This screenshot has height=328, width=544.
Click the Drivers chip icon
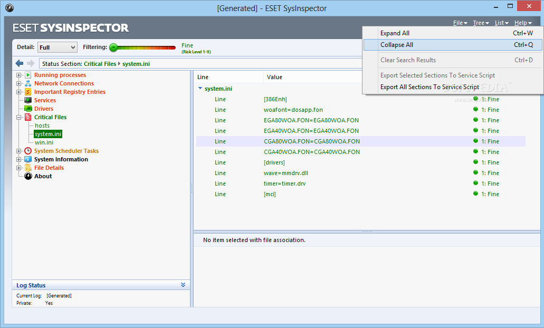(x=28, y=109)
